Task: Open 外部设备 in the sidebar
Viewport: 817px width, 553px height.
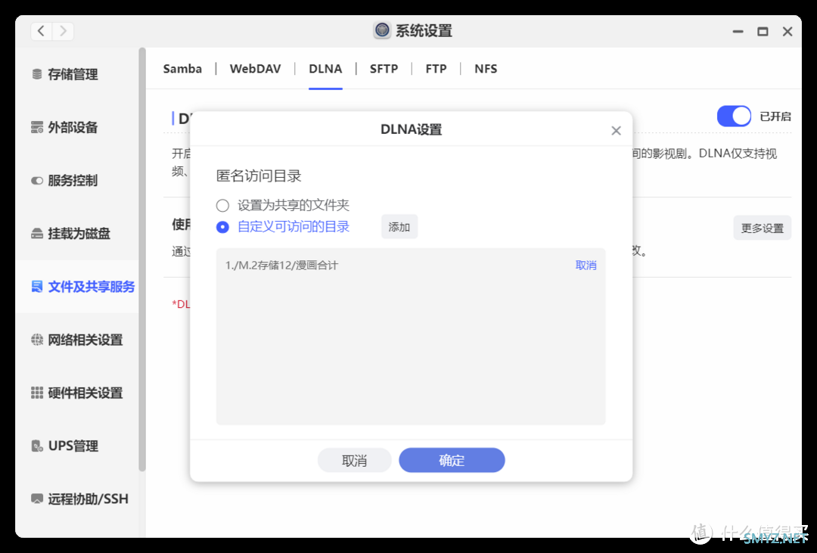Action: tap(77, 127)
